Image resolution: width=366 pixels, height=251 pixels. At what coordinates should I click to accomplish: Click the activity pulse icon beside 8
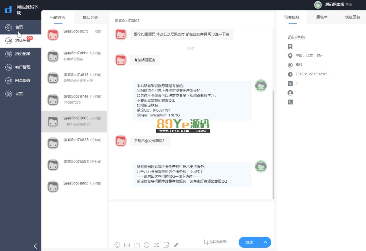click(x=290, y=83)
